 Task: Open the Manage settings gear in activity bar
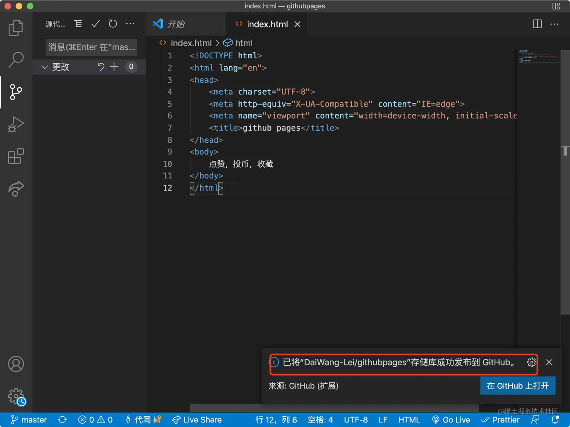point(16,396)
